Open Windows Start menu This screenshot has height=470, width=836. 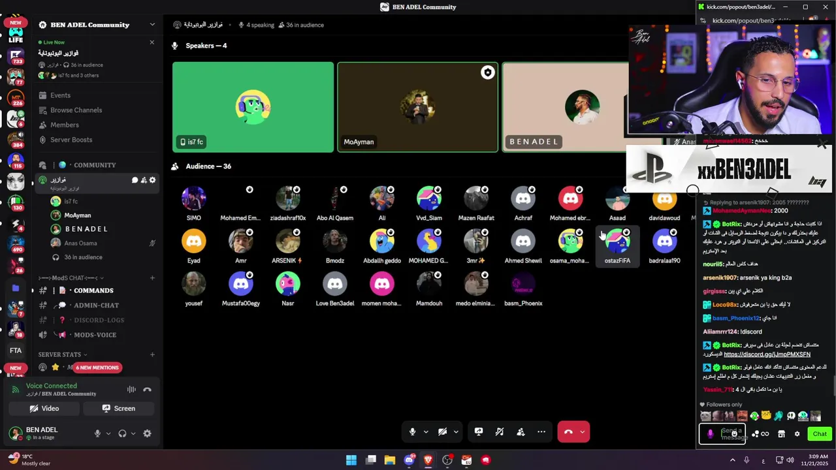coord(351,460)
